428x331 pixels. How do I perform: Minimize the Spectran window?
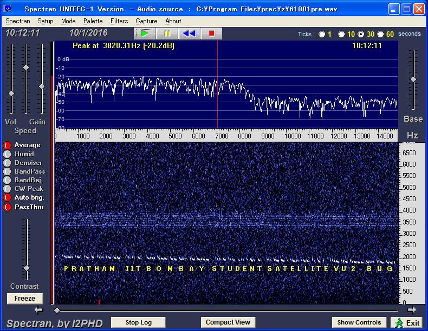coord(393,9)
